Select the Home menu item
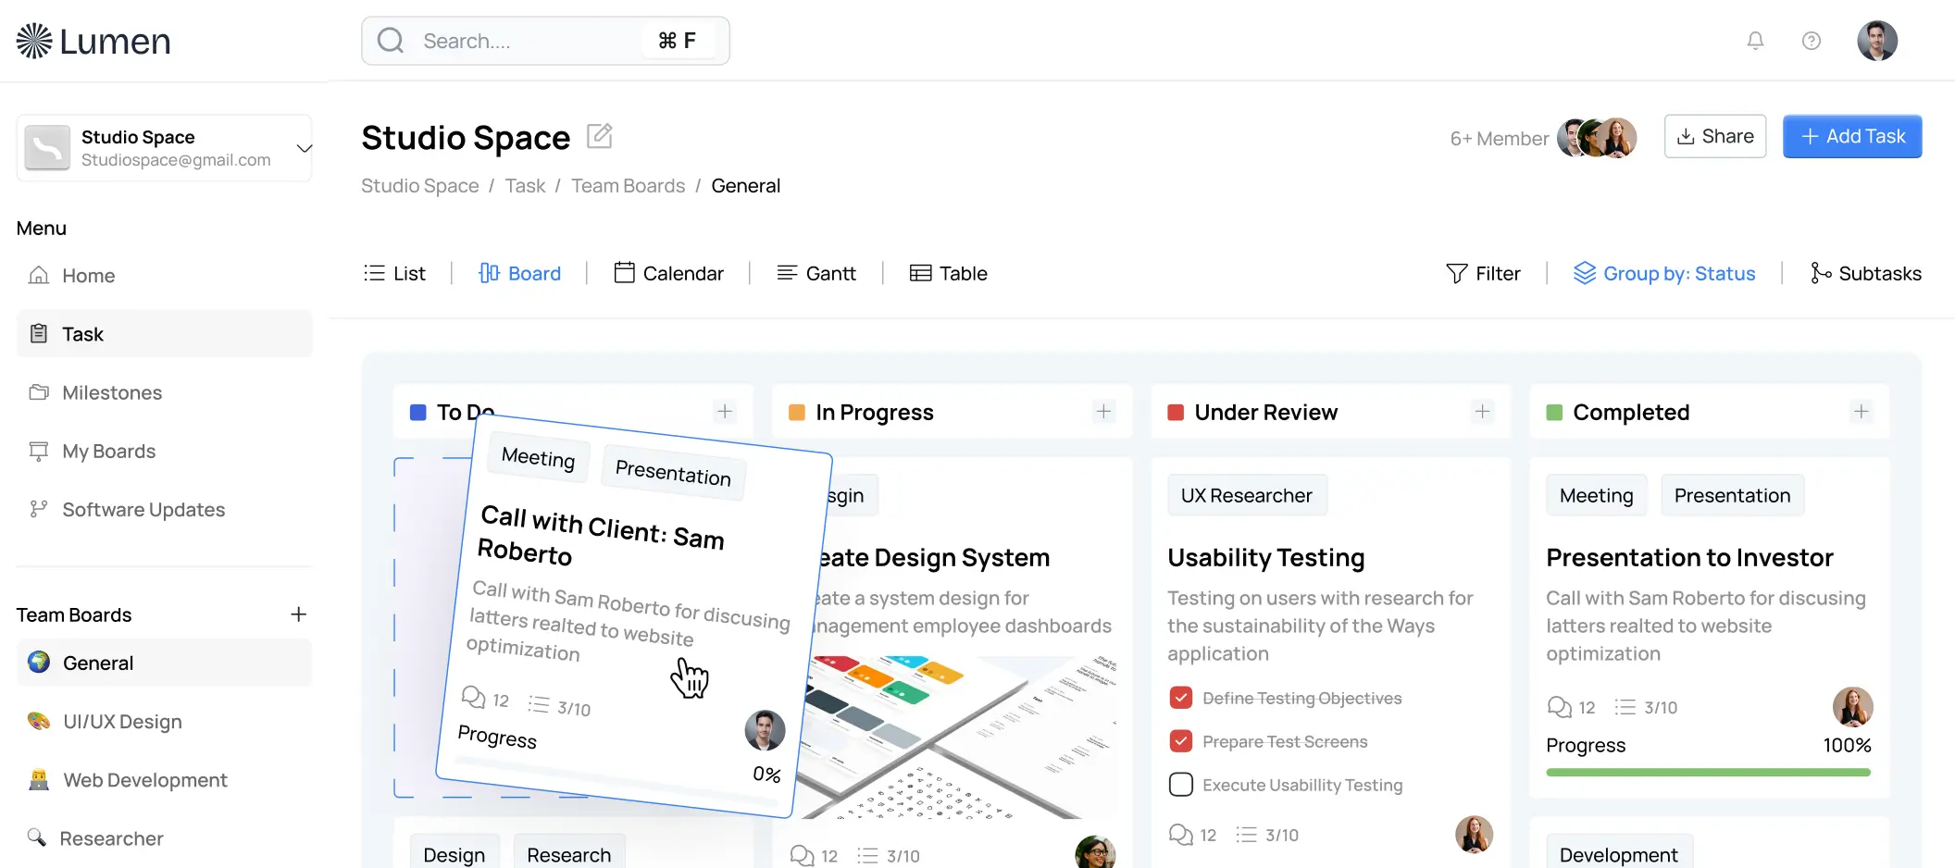1955x868 pixels. [87, 275]
